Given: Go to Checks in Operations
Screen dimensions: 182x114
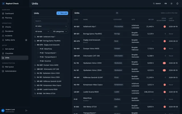Looking at the screenshot, I should pos(15,27).
